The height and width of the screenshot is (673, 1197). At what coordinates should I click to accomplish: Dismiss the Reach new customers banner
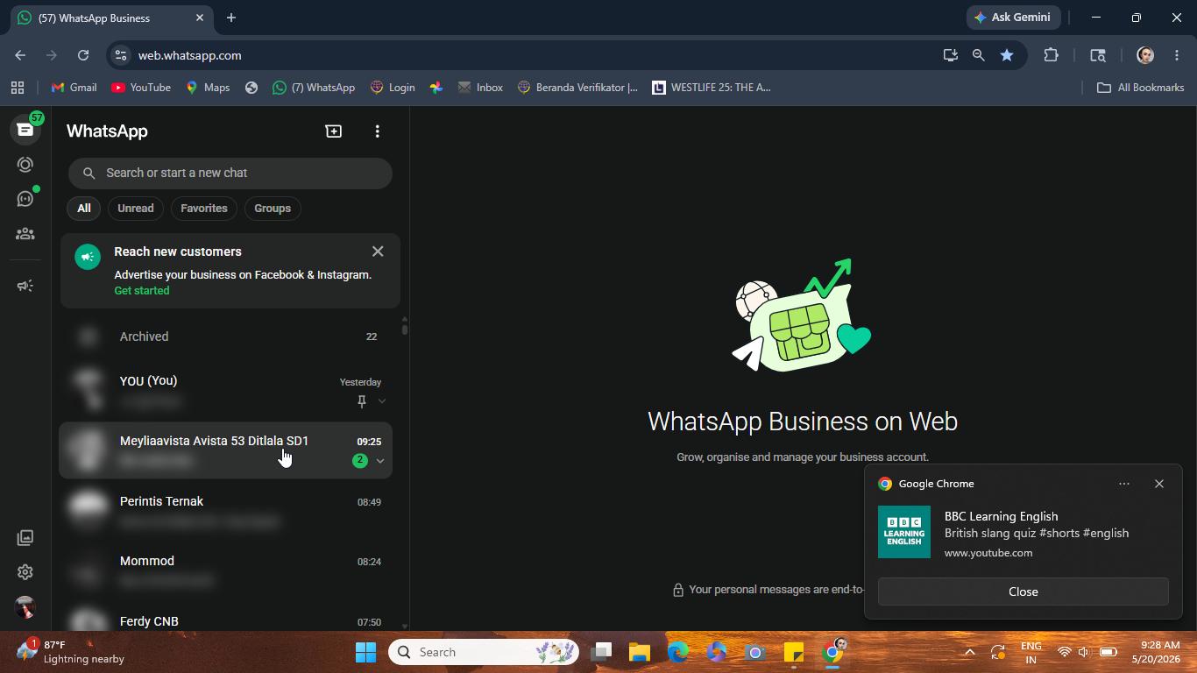pos(378,251)
